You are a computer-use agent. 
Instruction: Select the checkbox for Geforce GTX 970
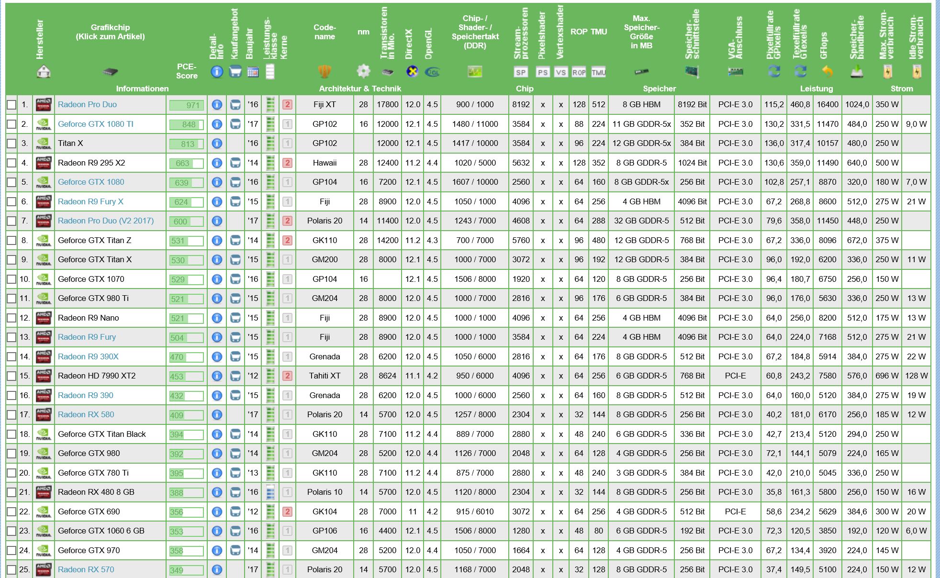pos(11,551)
